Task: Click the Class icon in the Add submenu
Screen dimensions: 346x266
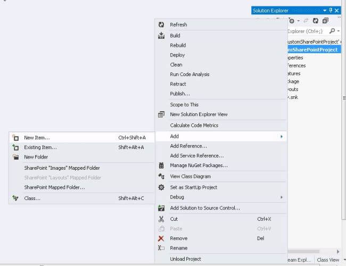Action: pos(15,198)
